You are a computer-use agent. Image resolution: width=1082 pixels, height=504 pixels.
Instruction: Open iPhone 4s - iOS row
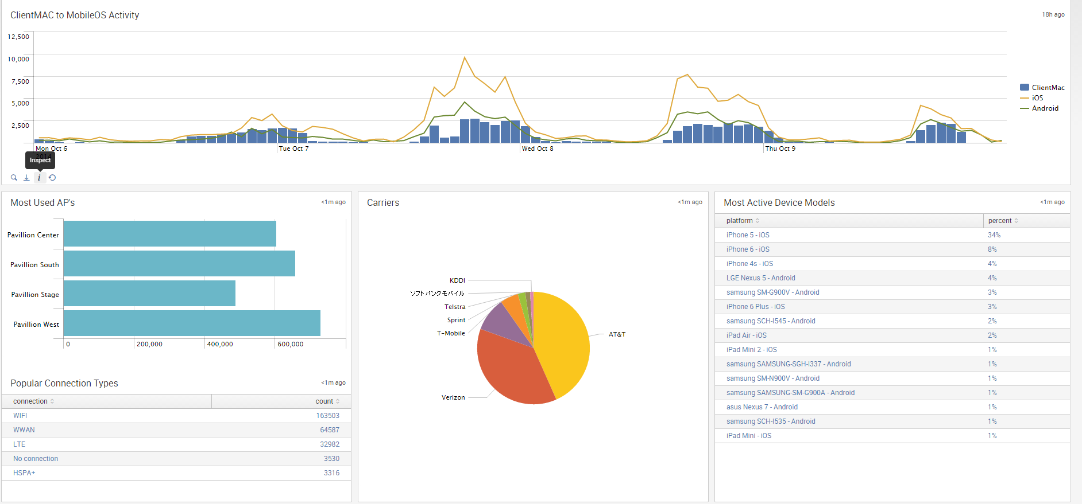(892, 264)
